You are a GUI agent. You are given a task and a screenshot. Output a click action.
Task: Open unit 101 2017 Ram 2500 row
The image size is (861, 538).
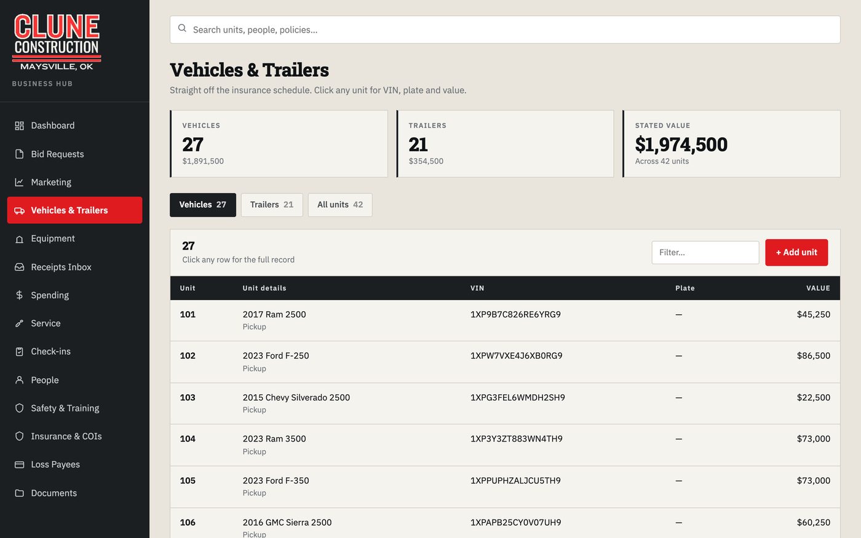(x=505, y=320)
